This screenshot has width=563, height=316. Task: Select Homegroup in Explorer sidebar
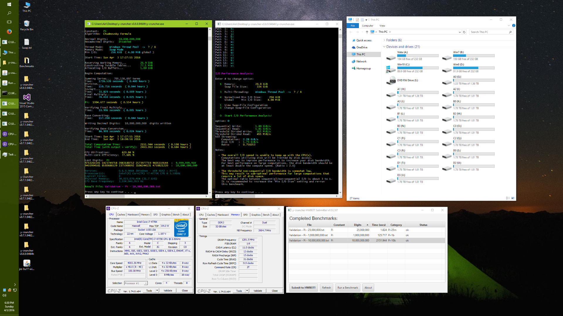point(363,68)
